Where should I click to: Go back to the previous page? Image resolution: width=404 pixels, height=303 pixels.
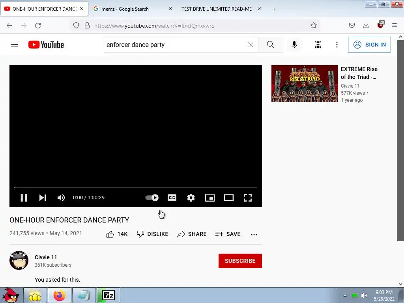click(x=9, y=26)
